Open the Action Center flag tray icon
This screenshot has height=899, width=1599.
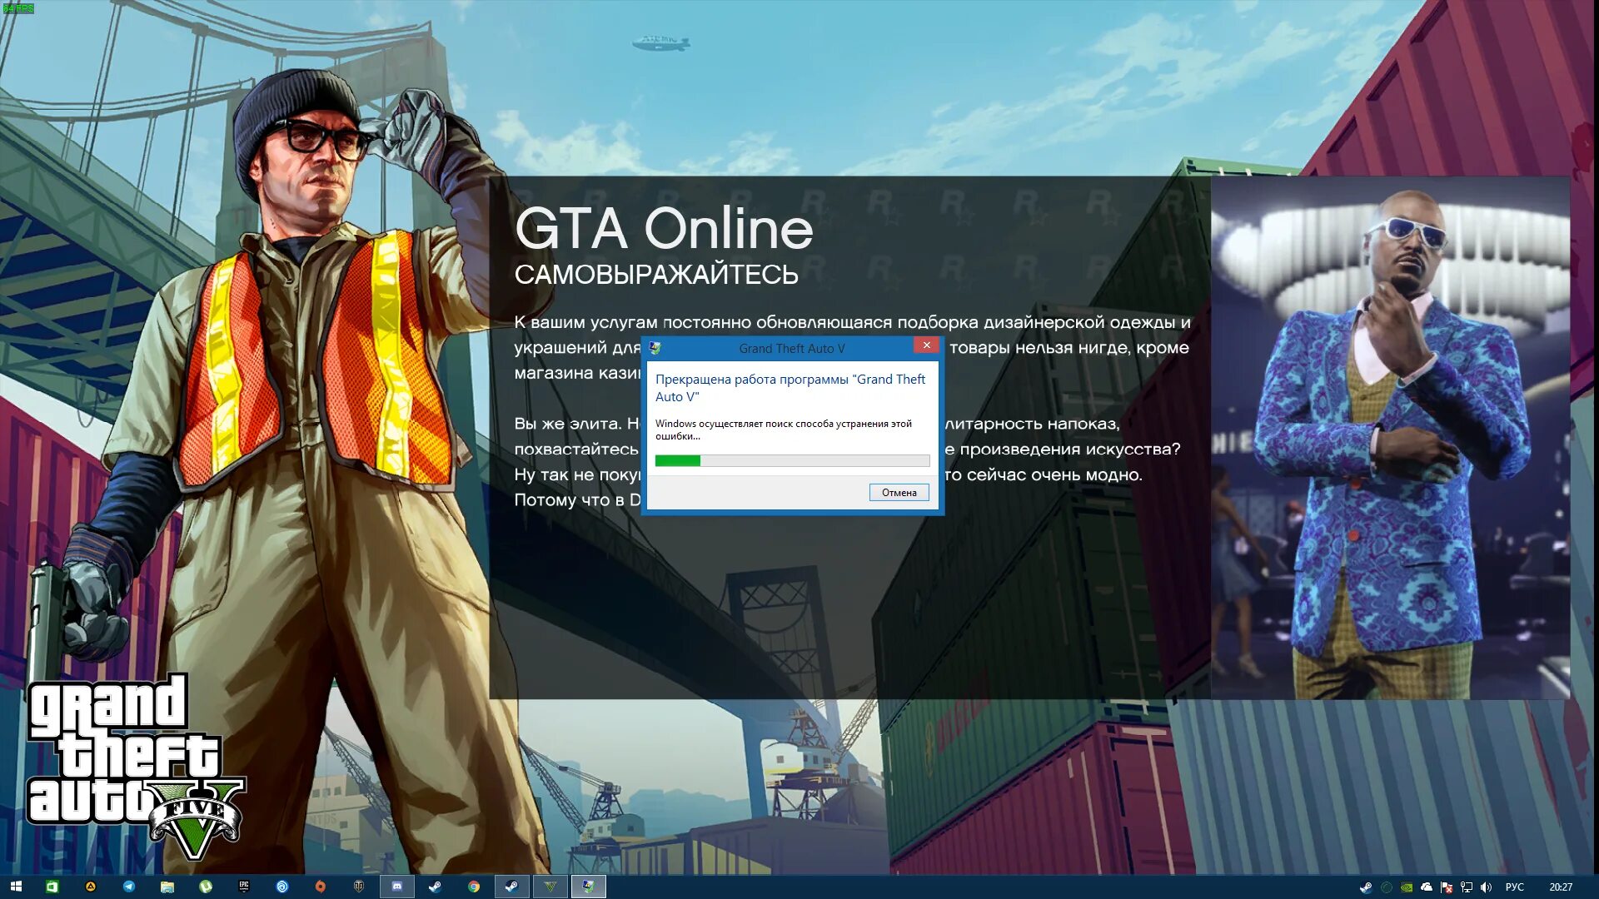(1447, 887)
